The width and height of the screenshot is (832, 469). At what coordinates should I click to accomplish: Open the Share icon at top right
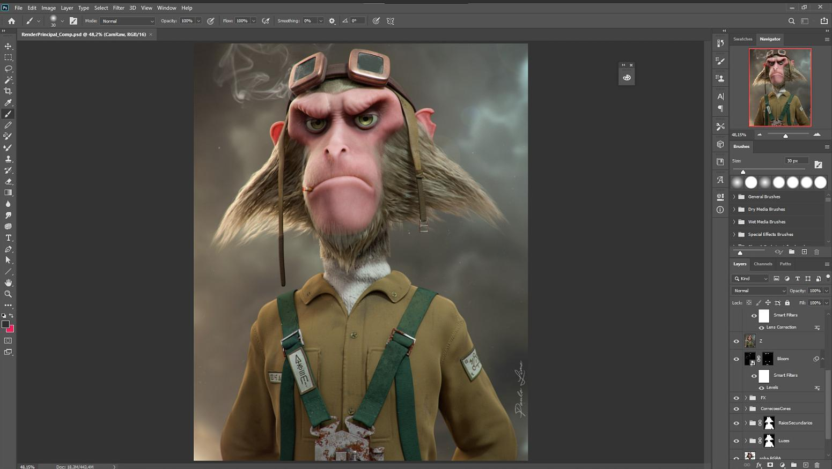click(x=824, y=21)
